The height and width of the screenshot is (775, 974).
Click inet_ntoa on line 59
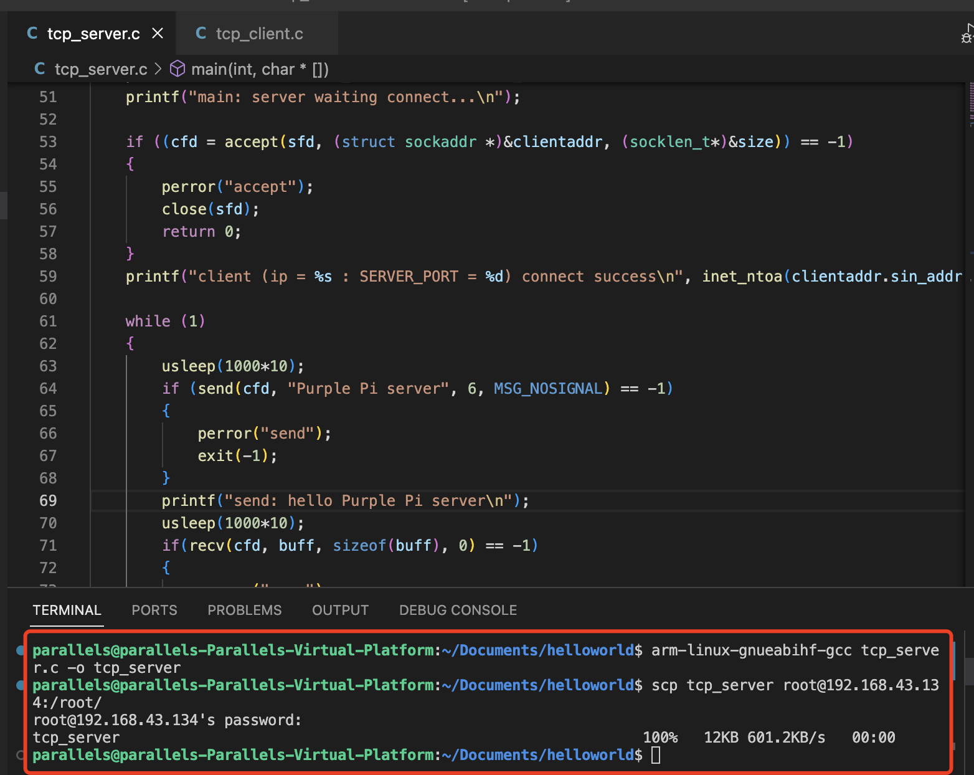pos(742,277)
